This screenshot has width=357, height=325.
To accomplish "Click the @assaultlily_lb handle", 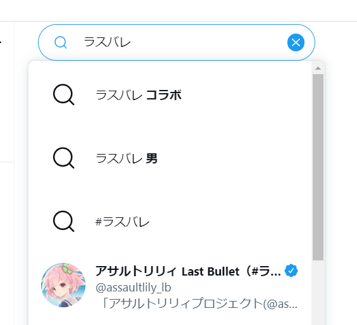I will (x=133, y=288).
